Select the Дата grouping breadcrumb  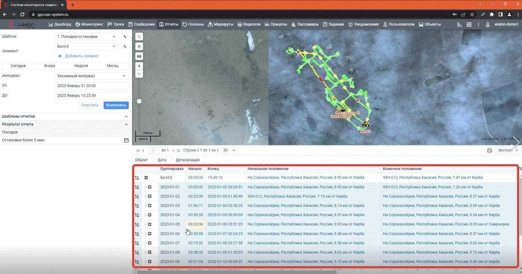[x=162, y=160]
